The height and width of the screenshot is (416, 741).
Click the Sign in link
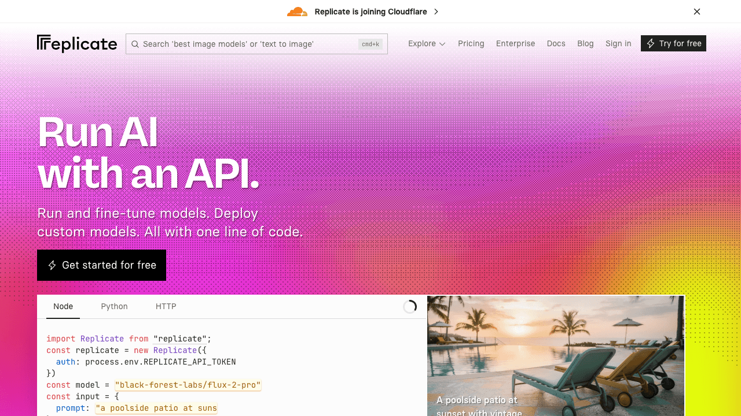pyautogui.click(x=618, y=43)
